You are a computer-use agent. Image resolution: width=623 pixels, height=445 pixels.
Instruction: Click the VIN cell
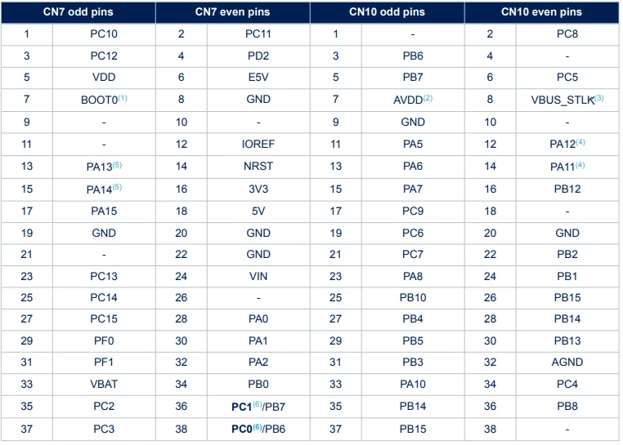click(x=258, y=276)
